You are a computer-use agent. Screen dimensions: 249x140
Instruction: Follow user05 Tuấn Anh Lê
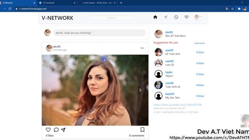click(200, 85)
